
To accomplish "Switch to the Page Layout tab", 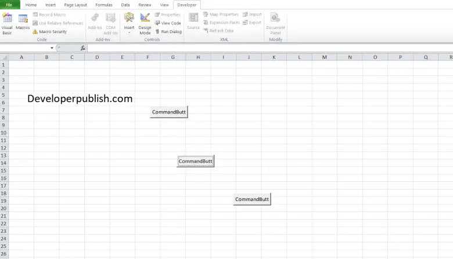I will tap(75, 5).
